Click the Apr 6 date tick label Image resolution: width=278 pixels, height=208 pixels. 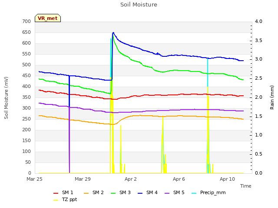(179, 179)
